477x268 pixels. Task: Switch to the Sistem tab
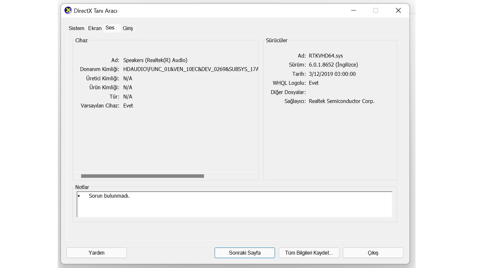(x=76, y=28)
